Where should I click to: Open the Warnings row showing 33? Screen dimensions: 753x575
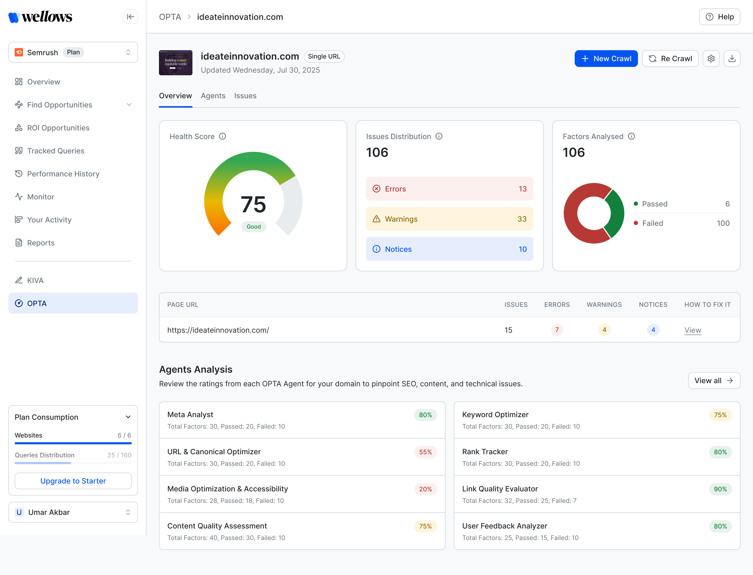point(449,219)
